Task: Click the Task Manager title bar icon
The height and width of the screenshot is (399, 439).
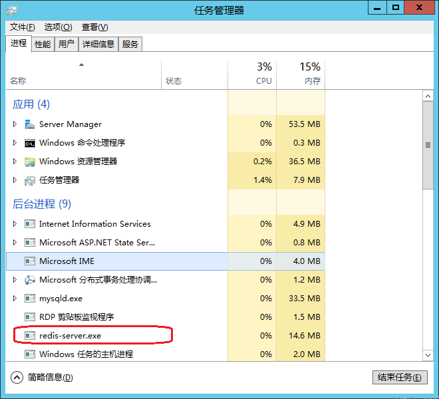Action: pyautogui.click(x=12, y=11)
